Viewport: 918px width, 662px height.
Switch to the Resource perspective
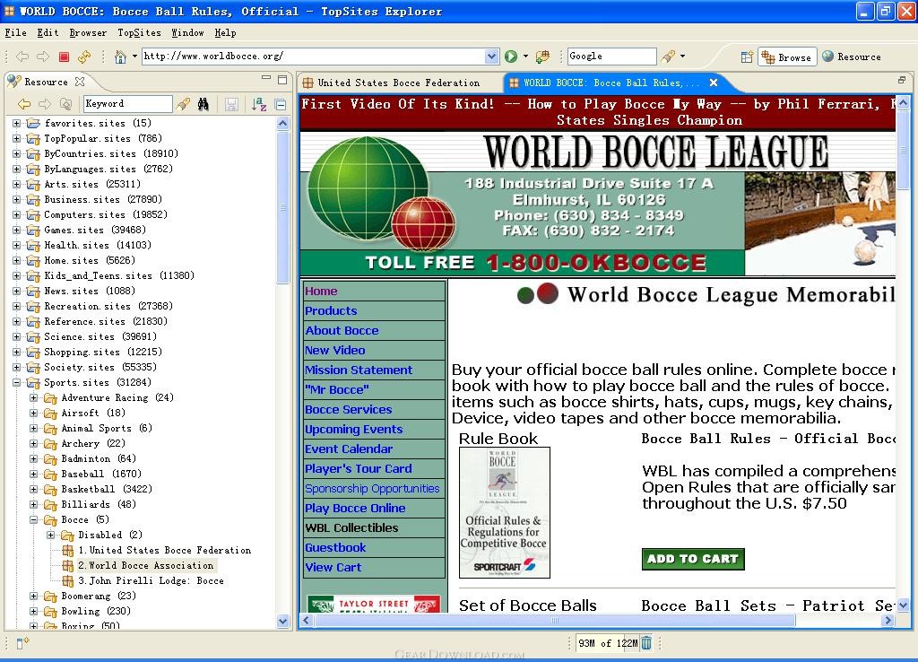(852, 57)
